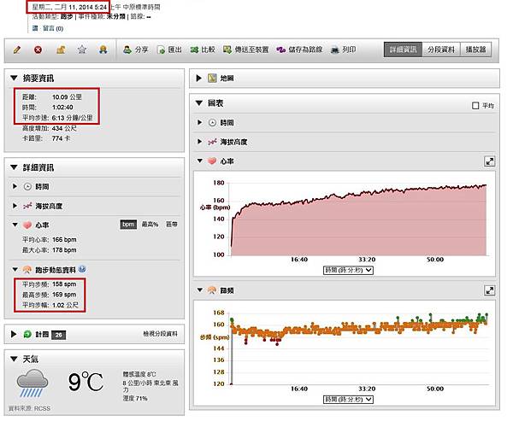Collapse the 圖表 charts panel

[199, 103]
